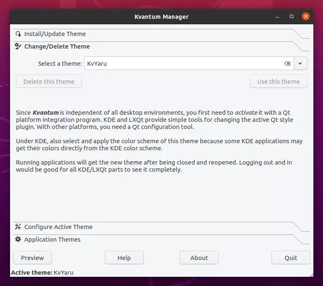The image size is (323, 286).
Task: Open the Change/Delete Theme section
Action: tap(161, 46)
